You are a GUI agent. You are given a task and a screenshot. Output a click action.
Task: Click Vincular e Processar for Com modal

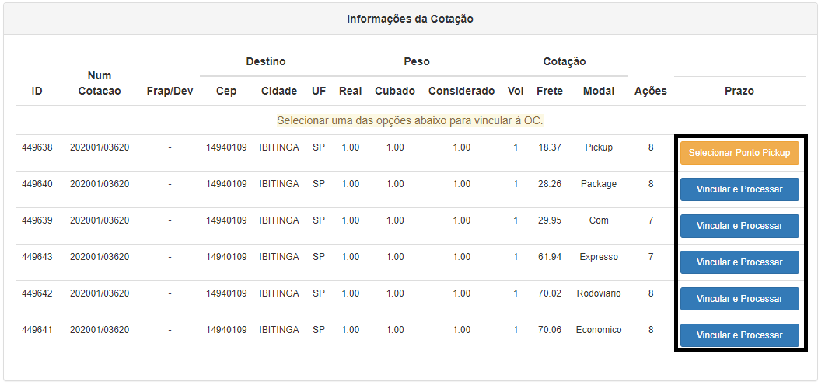tap(739, 226)
